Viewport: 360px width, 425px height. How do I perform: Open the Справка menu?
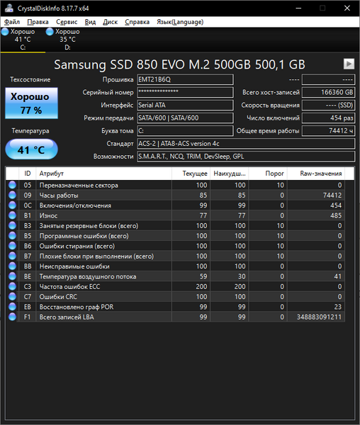pos(137,22)
